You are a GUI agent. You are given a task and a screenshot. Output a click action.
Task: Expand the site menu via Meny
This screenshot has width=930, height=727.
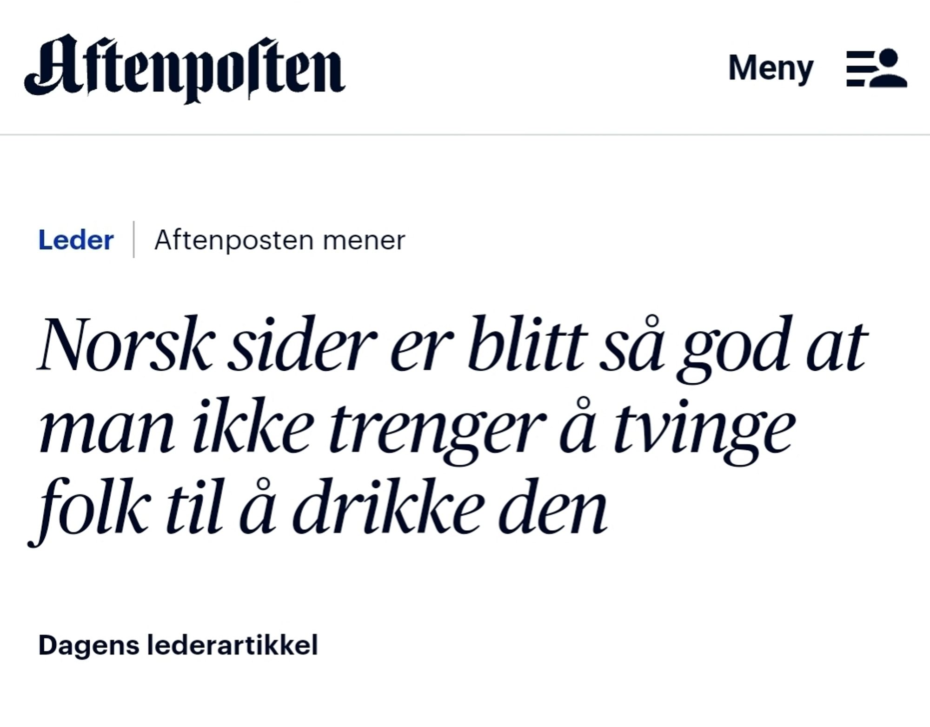(x=771, y=68)
